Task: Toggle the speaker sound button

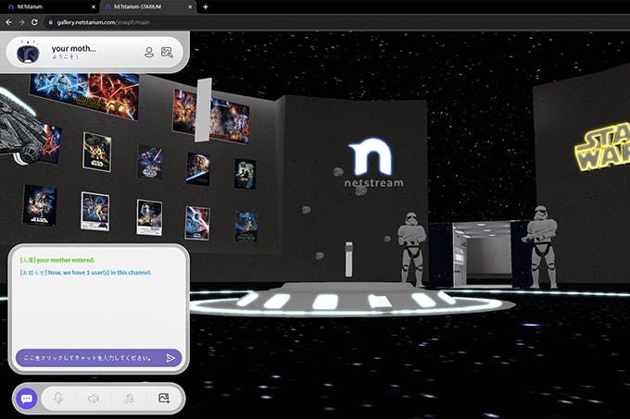Action: (x=93, y=398)
